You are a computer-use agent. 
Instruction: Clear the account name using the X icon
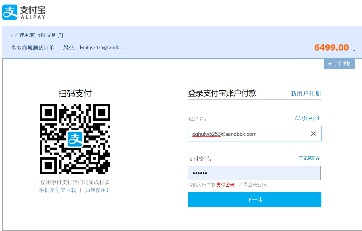313,134
